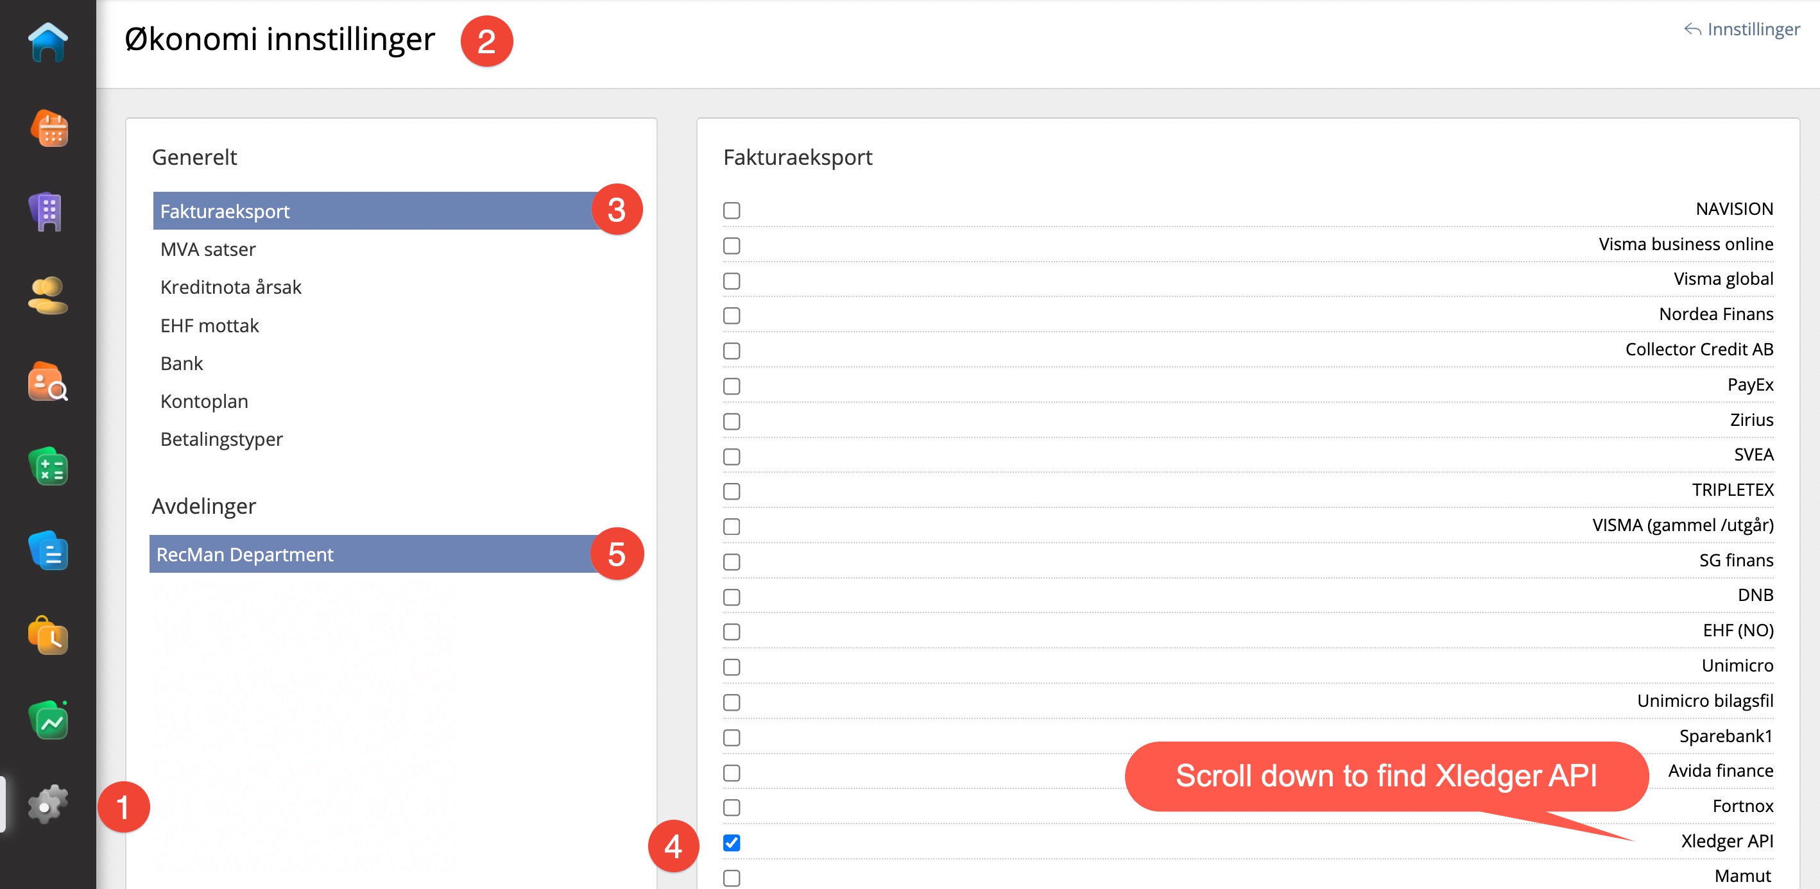1820x889 pixels.
Task: Open the settings gear icon
Action: pyautogui.click(x=48, y=804)
